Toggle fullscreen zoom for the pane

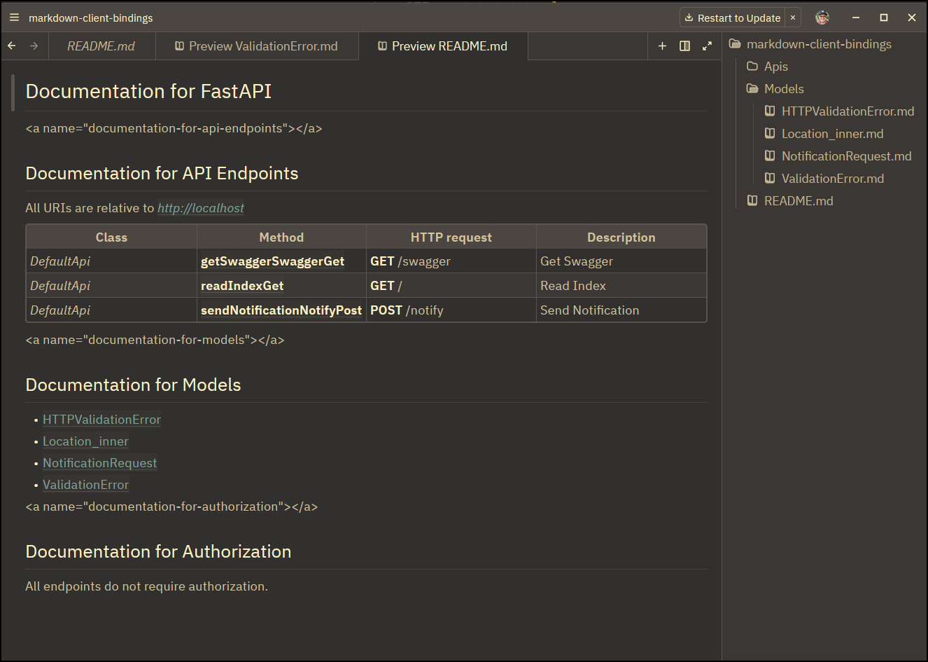(707, 46)
